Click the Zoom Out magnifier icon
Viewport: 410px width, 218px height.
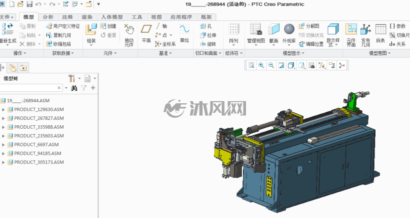click(x=271, y=65)
